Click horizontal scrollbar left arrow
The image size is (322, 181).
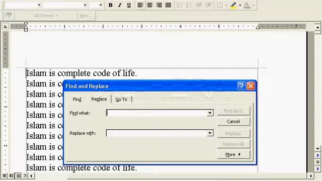(x=31, y=176)
